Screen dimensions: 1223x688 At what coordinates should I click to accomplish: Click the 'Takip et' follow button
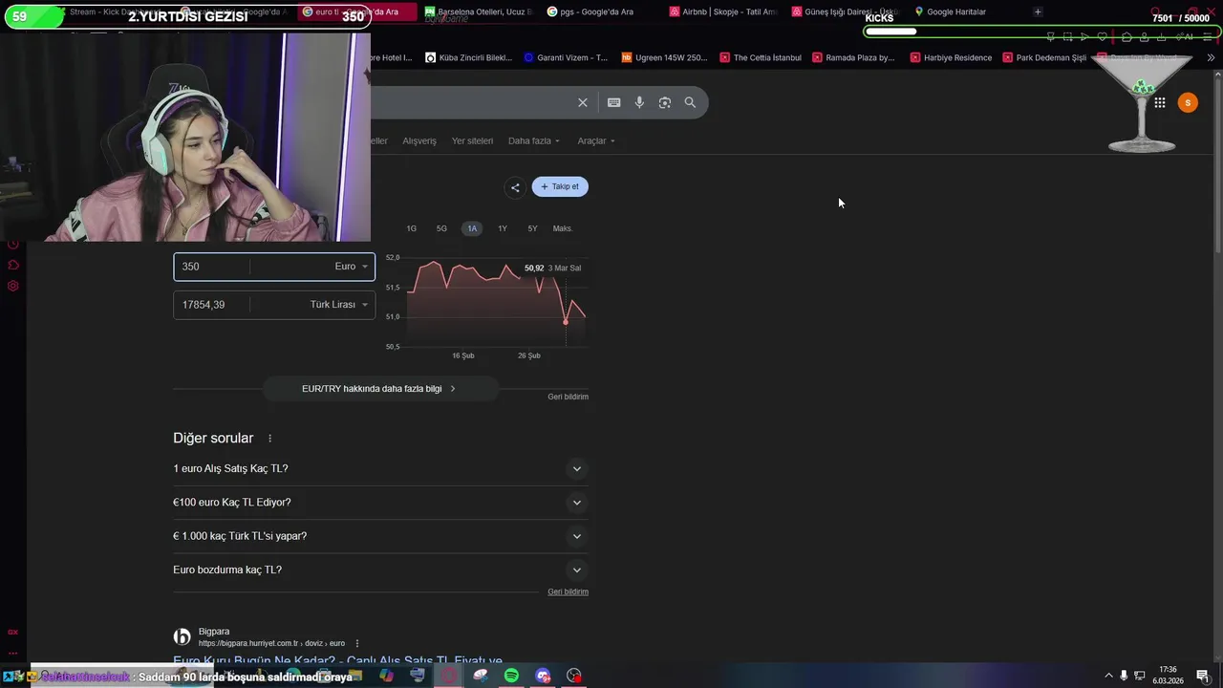click(560, 187)
